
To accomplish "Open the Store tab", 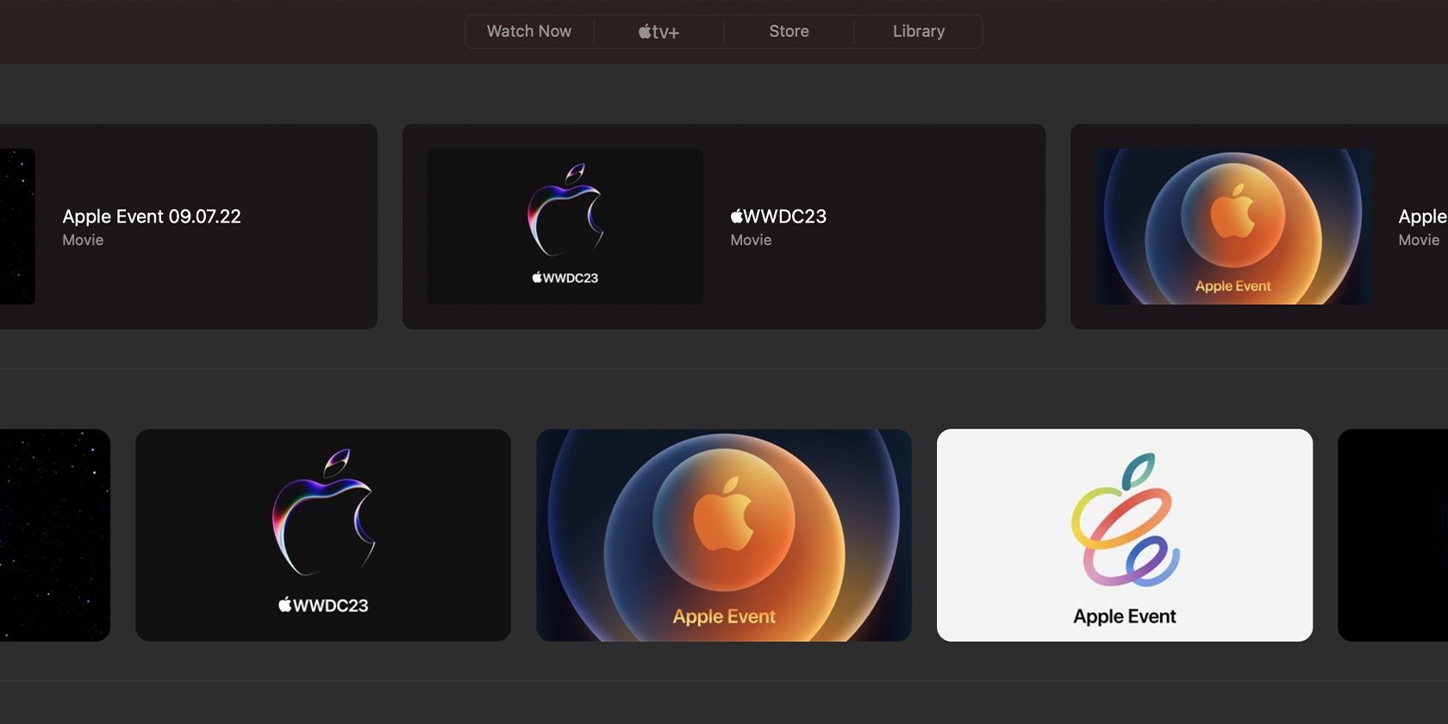I will [789, 31].
